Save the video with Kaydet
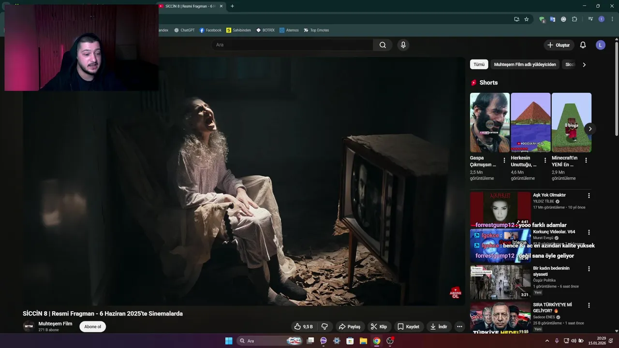The image size is (619, 348). pyautogui.click(x=409, y=327)
